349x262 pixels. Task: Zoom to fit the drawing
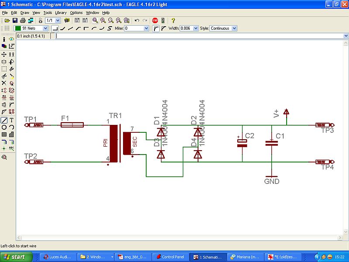[95, 21]
